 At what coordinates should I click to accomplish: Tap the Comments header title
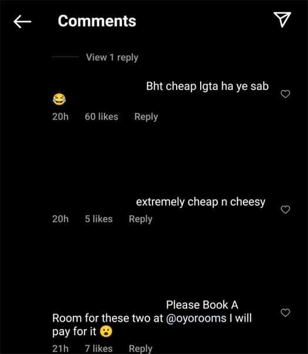coord(97,21)
